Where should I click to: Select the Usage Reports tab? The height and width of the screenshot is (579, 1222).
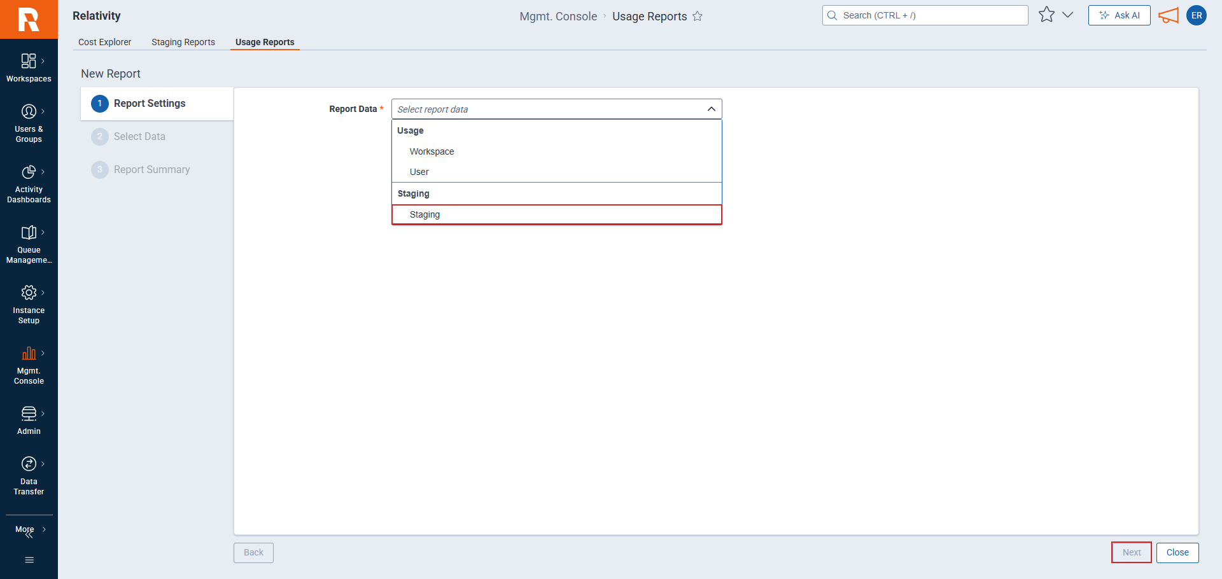265,42
